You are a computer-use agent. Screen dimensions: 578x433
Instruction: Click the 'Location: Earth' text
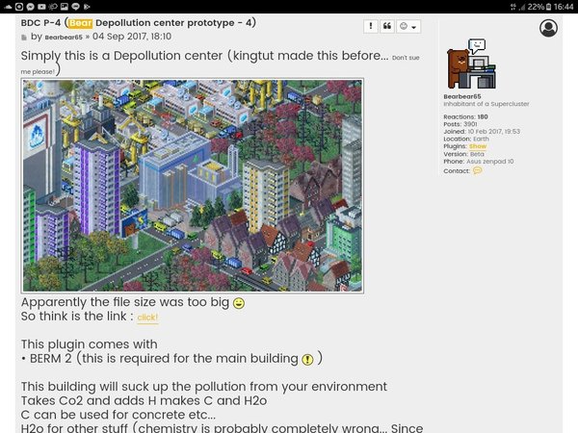pyautogui.click(x=466, y=139)
